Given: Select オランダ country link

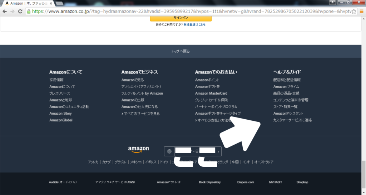Looking at the screenshot, I should (222, 162).
